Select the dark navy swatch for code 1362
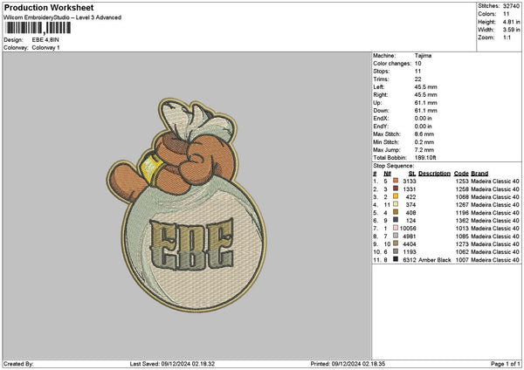Image resolution: width=524 pixels, height=370 pixels. (x=395, y=220)
